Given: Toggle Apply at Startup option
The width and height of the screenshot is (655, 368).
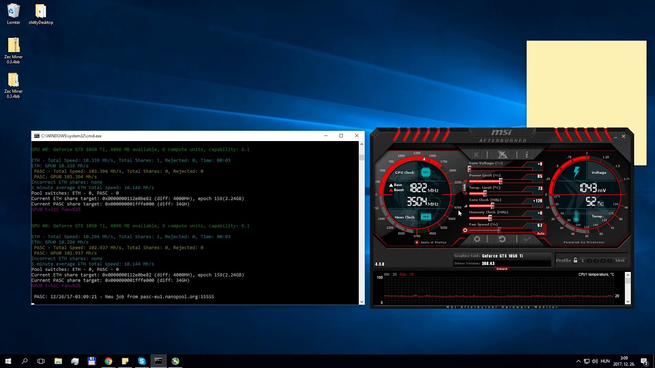Looking at the screenshot, I should point(431,242).
